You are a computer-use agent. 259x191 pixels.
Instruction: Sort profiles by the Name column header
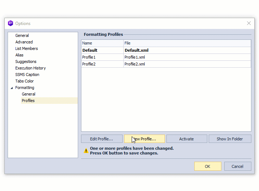(102, 43)
